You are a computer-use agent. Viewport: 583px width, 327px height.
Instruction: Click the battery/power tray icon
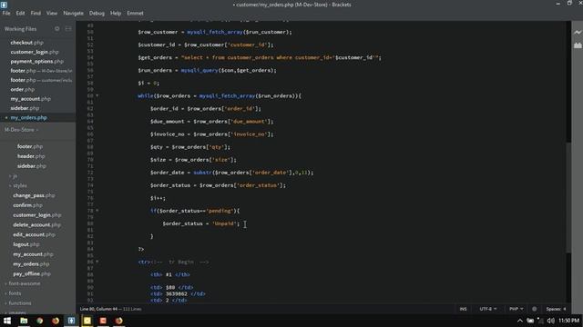[530, 321]
